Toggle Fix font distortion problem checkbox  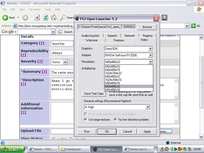click(x=115, y=119)
